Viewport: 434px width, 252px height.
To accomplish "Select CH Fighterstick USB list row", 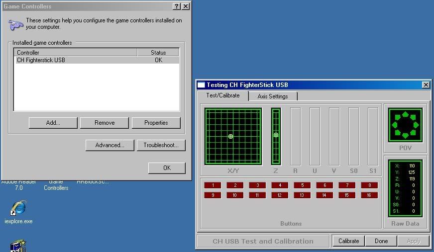I will 97,60.
